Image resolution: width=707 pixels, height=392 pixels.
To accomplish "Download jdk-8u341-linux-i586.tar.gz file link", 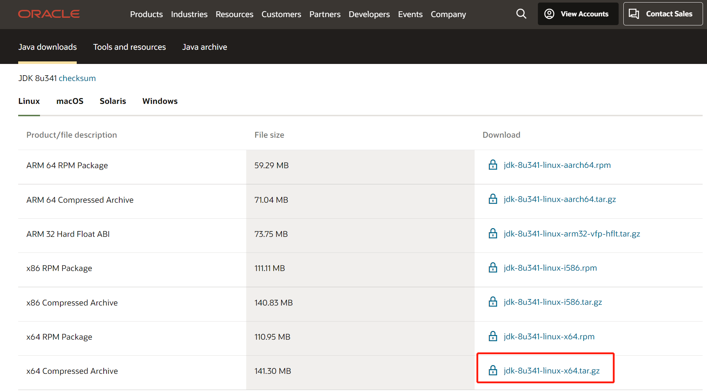I will pyautogui.click(x=552, y=302).
